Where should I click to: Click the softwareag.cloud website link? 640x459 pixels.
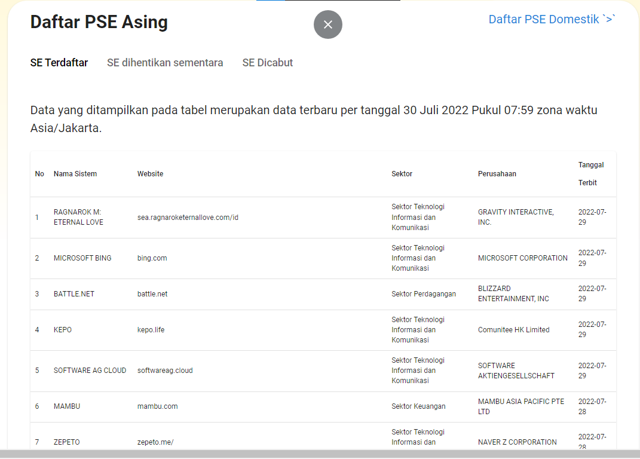coord(164,370)
